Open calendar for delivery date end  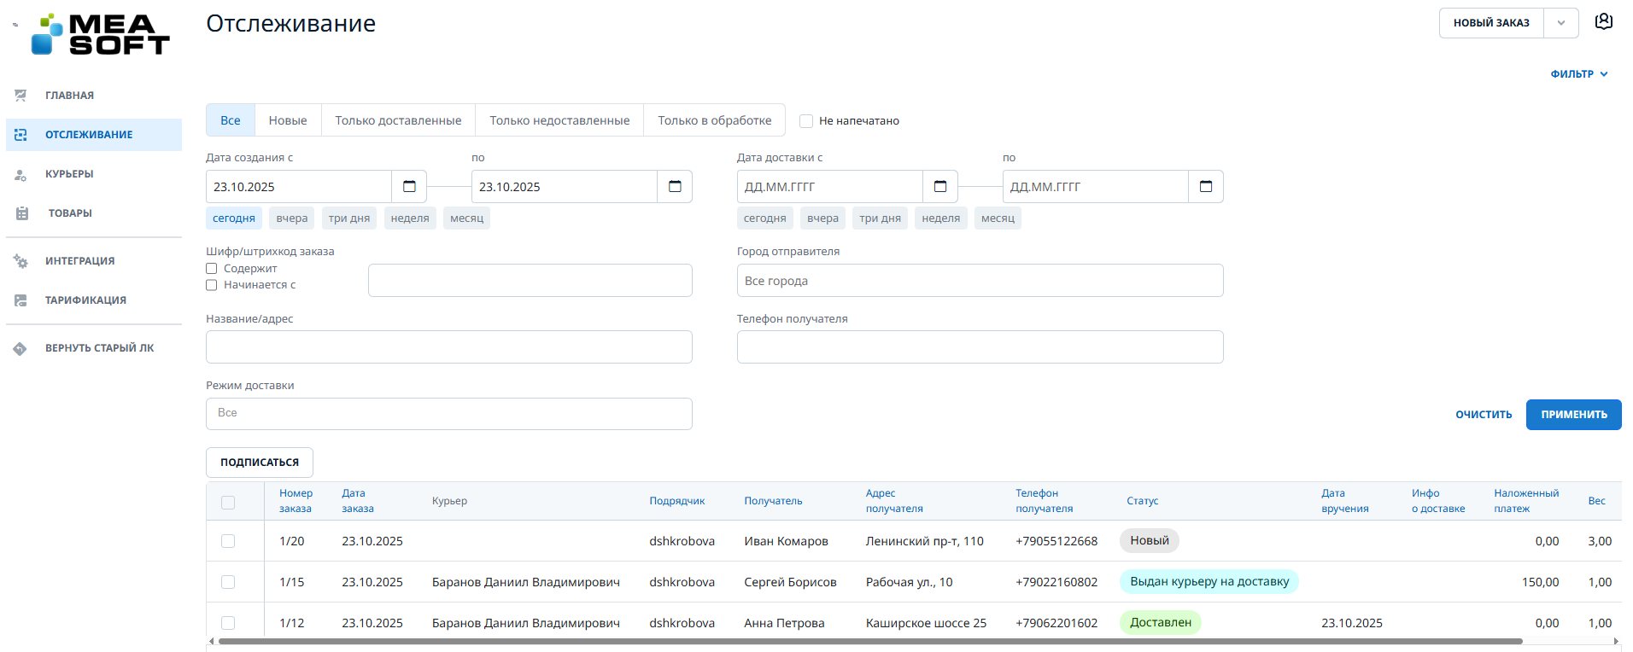1205,187
